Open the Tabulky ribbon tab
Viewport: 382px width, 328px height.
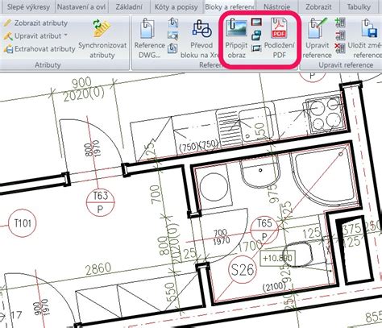point(359,7)
